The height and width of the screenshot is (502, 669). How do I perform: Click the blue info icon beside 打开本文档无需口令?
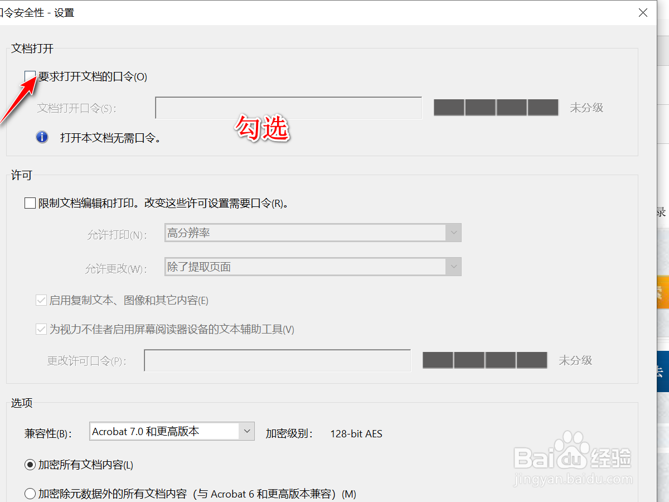click(x=42, y=137)
